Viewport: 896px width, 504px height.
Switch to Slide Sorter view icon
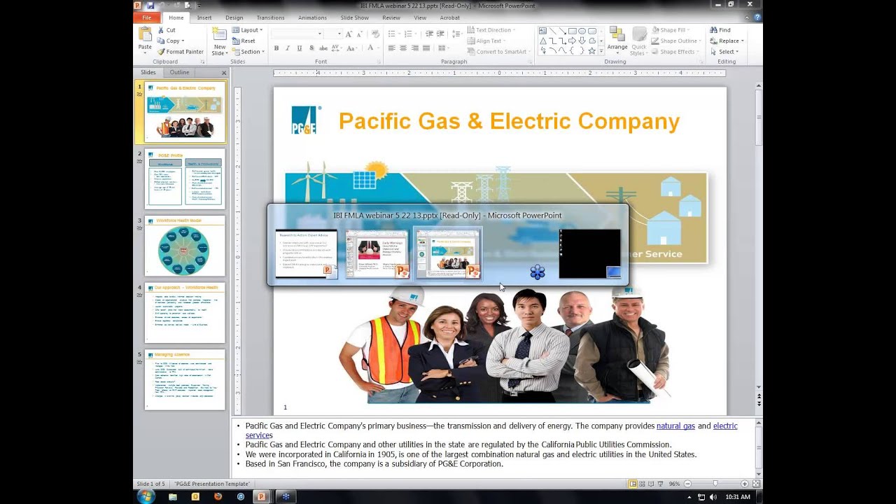pos(643,484)
